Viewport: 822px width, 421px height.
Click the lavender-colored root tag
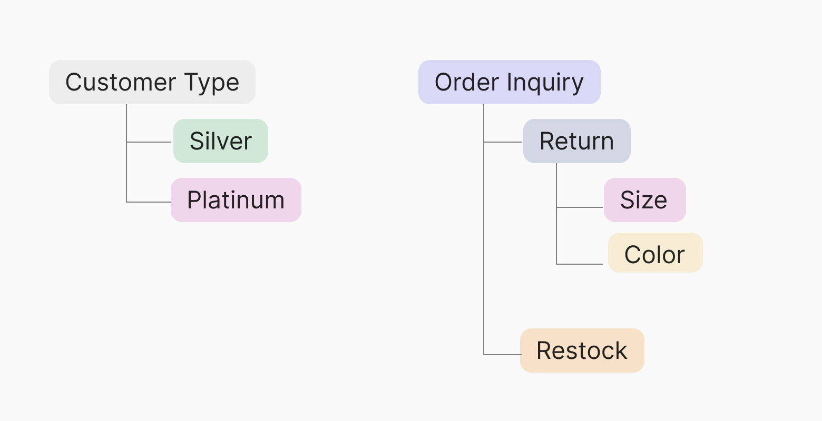coord(509,82)
